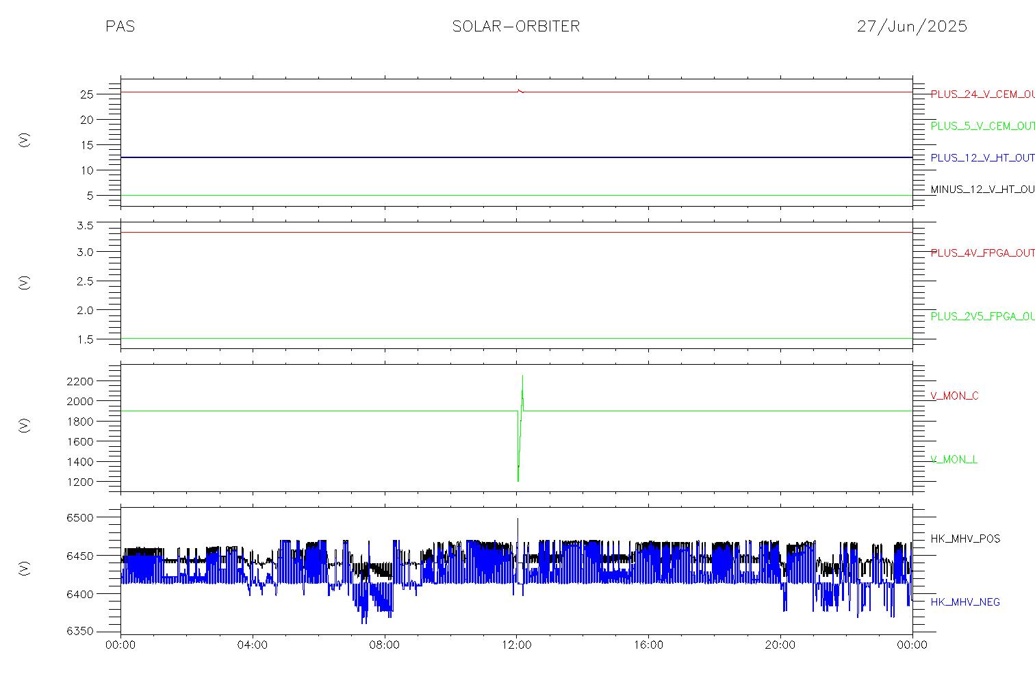The width and height of the screenshot is (1035, 698).
Task: Click the MINUS_12_V_HT_OUT legend label
Action: click(982, 190)
